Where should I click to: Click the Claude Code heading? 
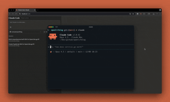point(14,18)
